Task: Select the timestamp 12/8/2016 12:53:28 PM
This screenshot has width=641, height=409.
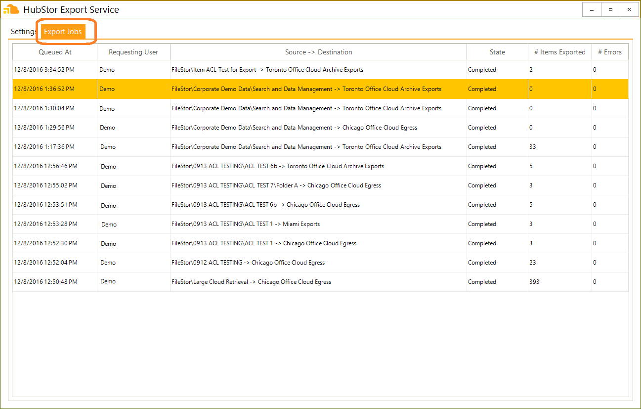Action: click(x=46, y=224)
